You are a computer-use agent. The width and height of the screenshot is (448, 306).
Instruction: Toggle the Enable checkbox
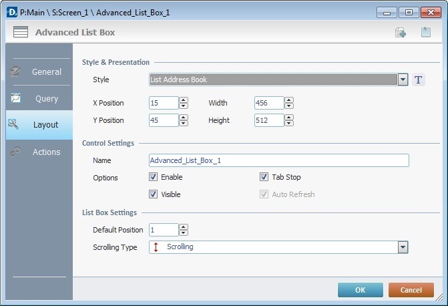pyautogui.click(x=153, y=177)
